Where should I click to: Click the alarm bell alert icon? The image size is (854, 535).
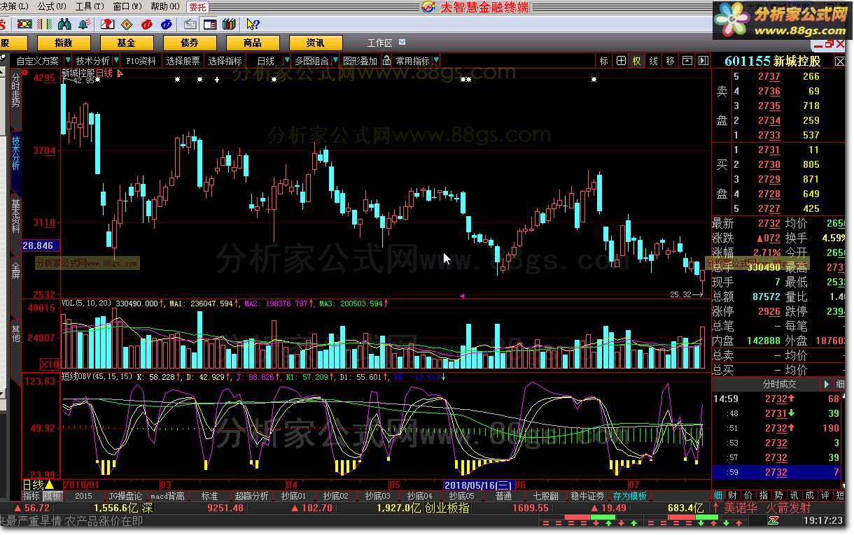(84, 24)
